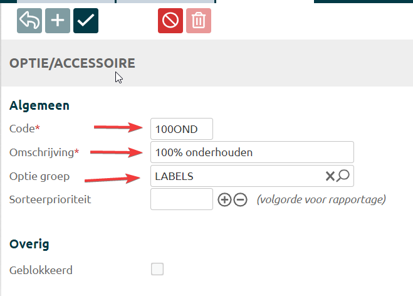Select the Overig section heading
This screenshot has height=296, width=413.
coord(29,244)
